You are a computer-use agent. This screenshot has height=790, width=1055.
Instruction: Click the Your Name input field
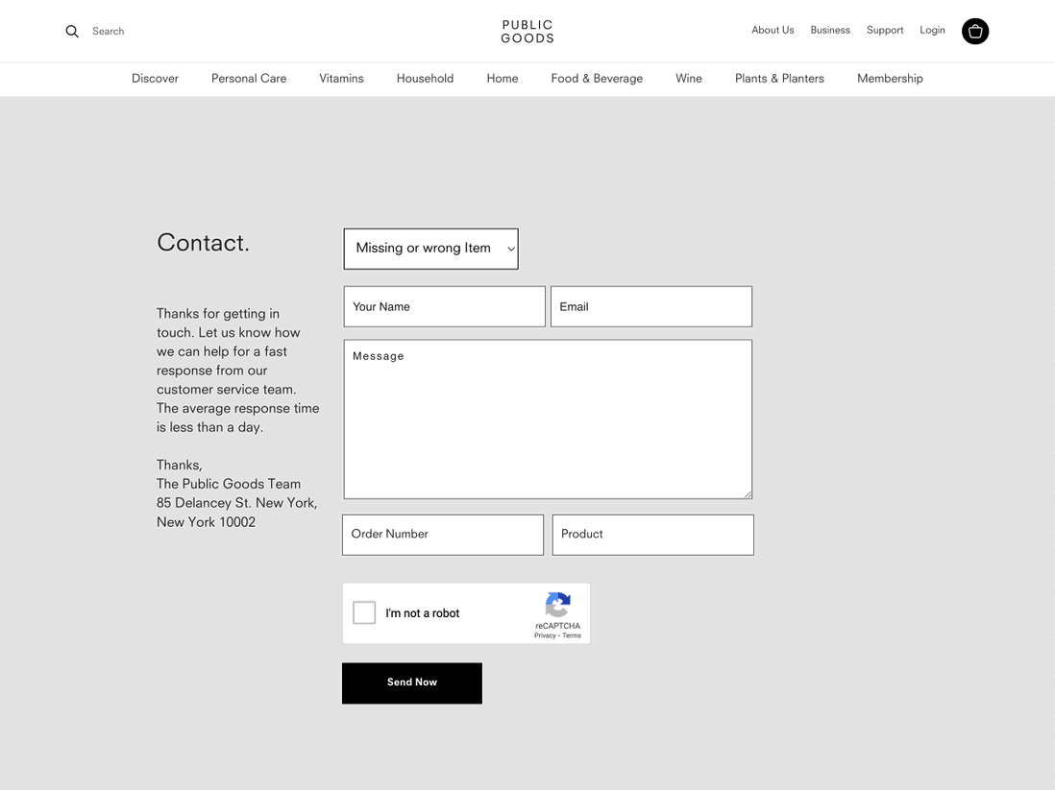click(x=444, y=306)
